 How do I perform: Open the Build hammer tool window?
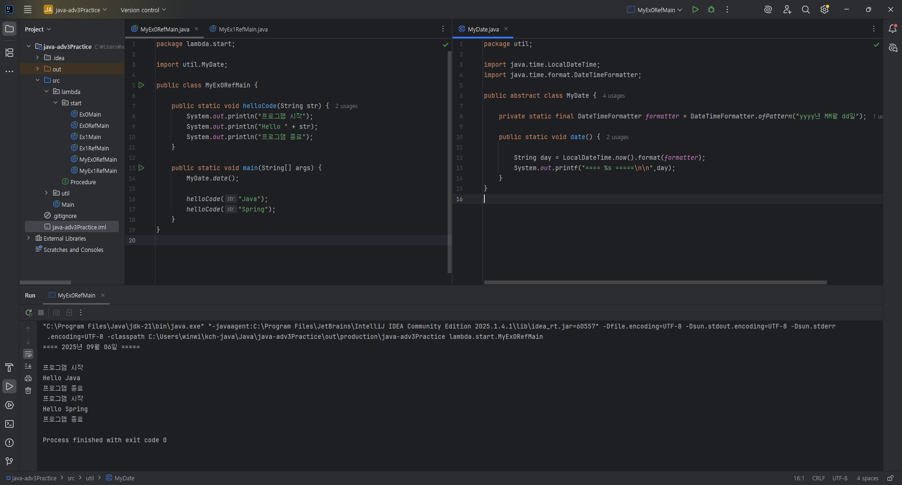click(9, 368)
